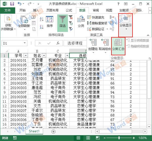152x141 pixels.
Task: Click the Excel application logo icon
Action: [5, 4]
